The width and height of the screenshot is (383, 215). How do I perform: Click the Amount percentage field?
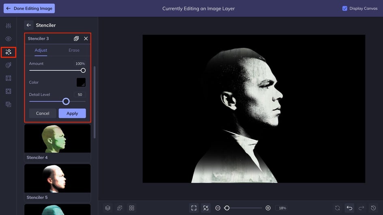[x=80, y=63]
